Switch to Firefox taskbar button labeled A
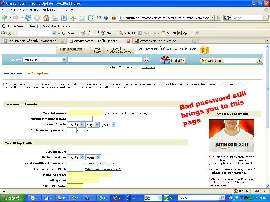Screen dimensions: 270x202 (117, 198)
